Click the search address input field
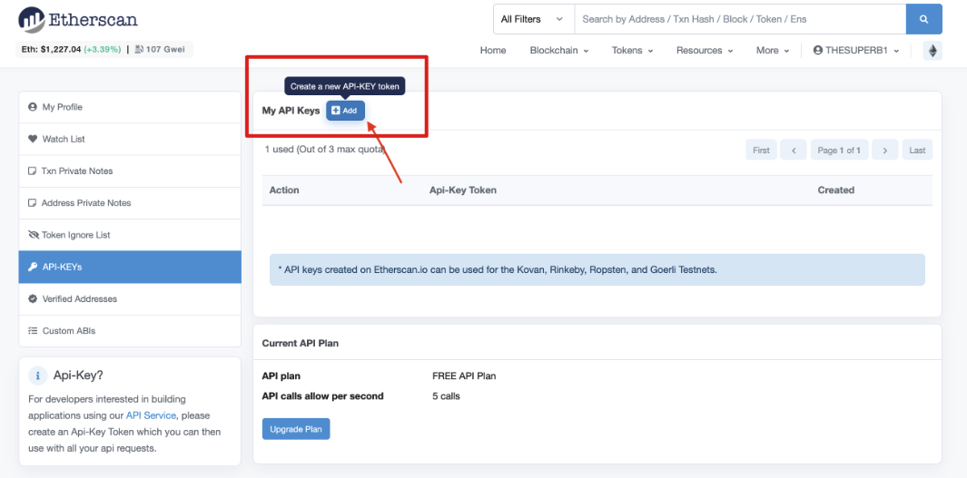 (x=740, y=19)
